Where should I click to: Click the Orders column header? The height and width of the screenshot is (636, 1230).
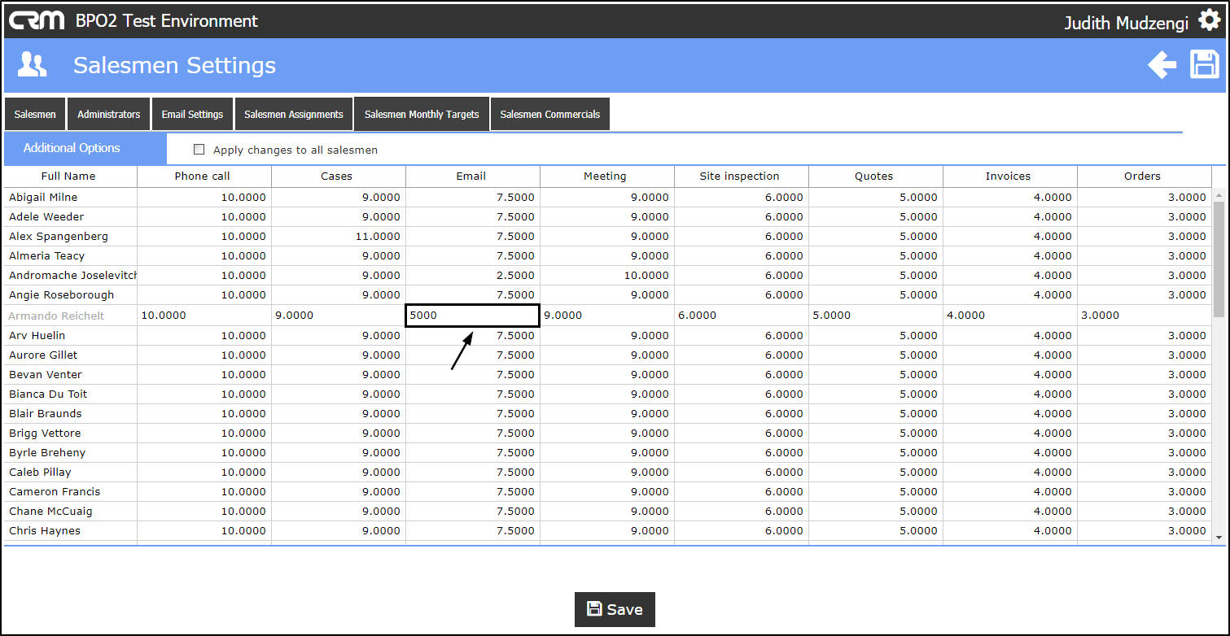[1143, 176]
